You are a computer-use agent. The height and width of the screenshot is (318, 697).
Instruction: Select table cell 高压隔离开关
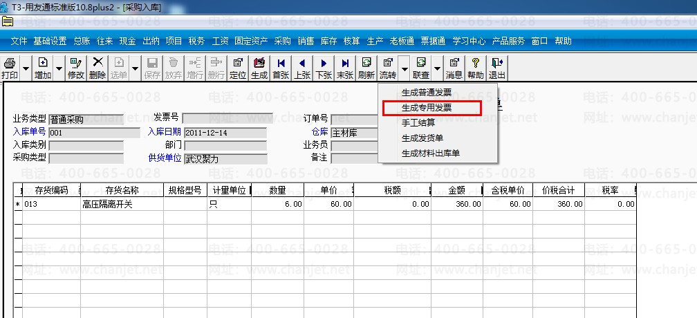pyautogui.click(x=122, y=205)
